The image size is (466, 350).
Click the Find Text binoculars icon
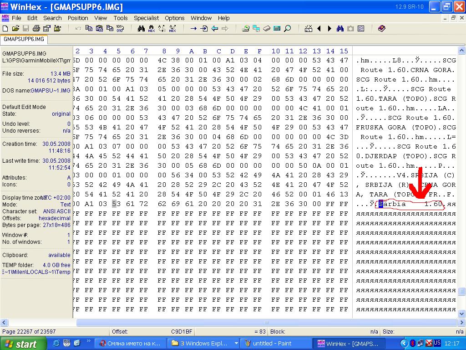[x=141, y=28]
